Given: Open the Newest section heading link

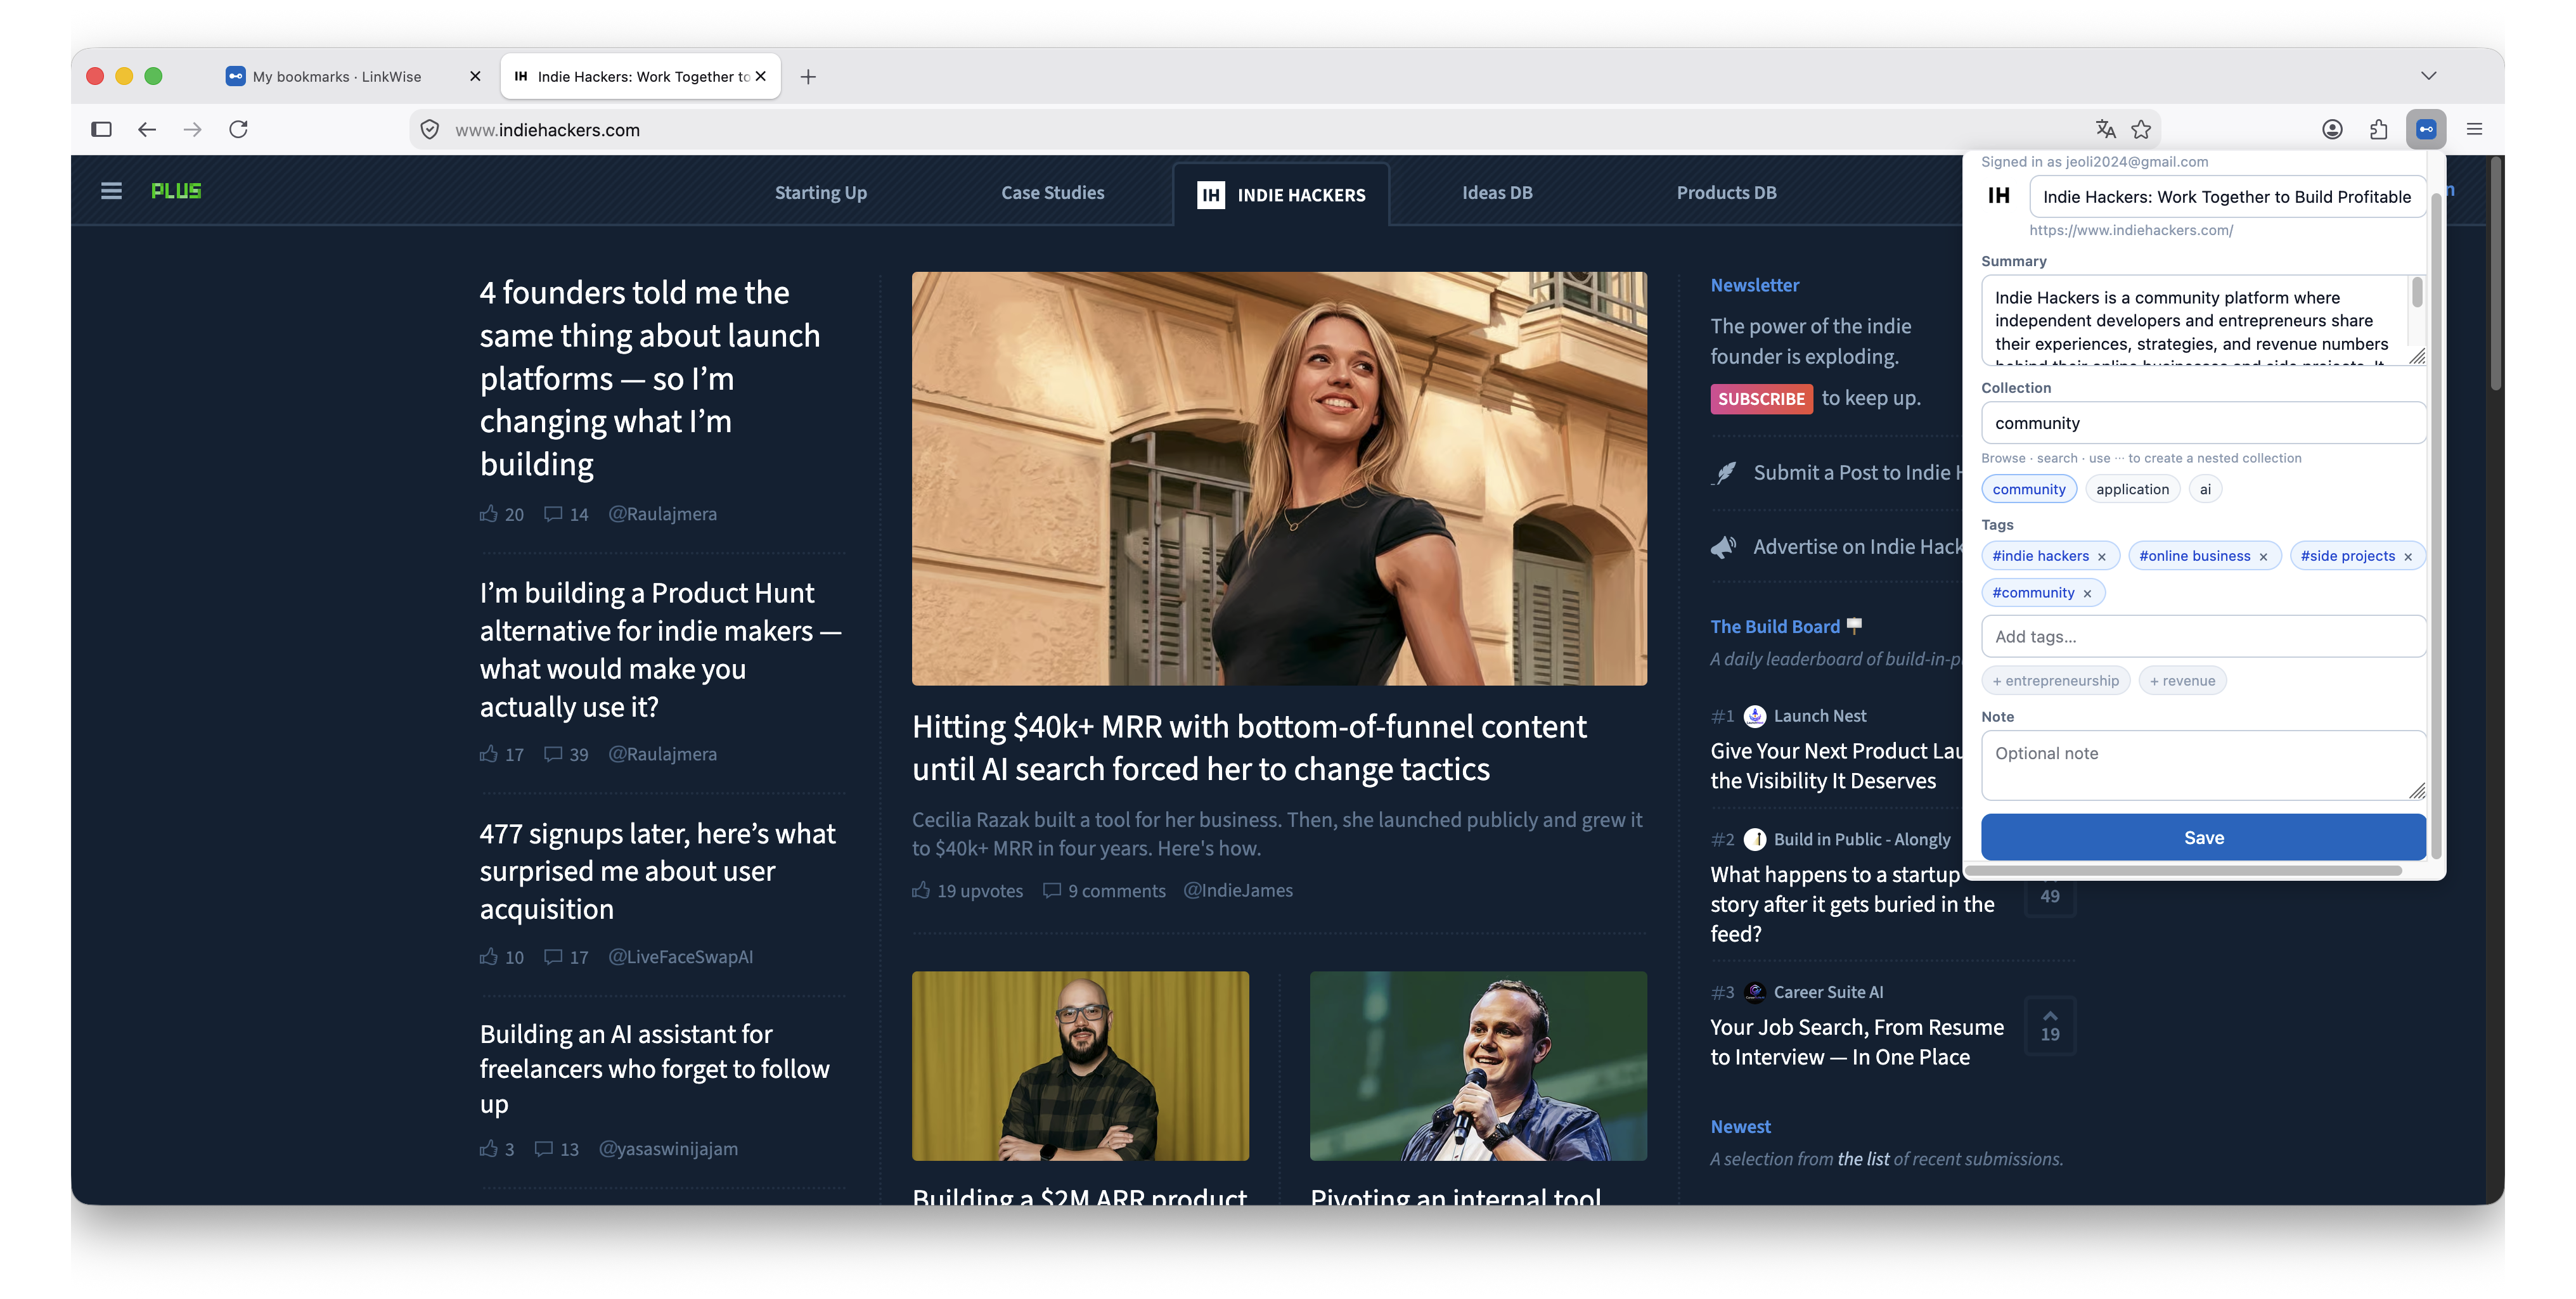Looking at the screenshot, I should [x=1740, y=1127].
